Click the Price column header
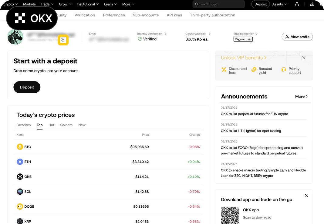Image resolution: width=324 pixels, height=224 pixels. [145, 135]
